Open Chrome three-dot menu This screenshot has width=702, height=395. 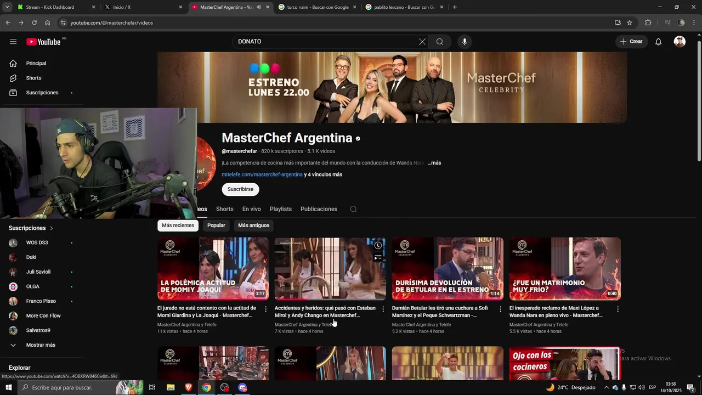pos(694,22)
